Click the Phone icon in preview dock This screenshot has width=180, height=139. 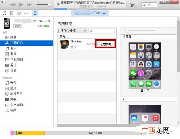coord(133,84)
